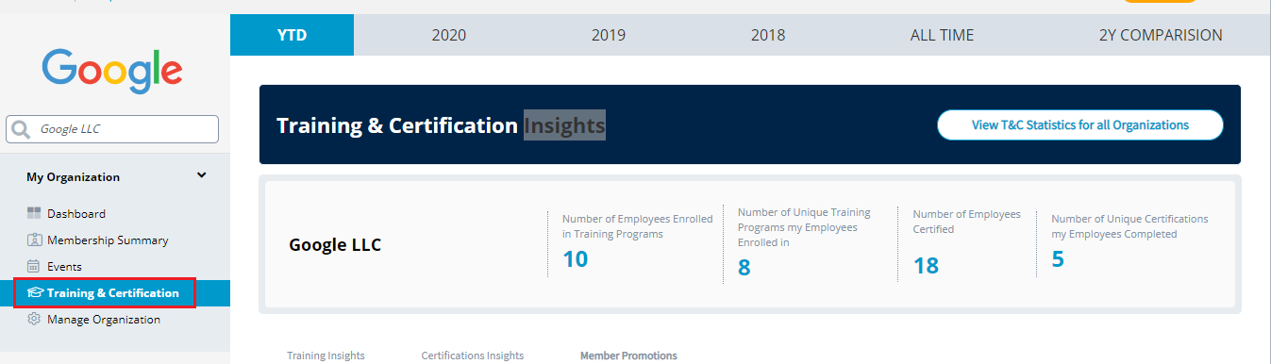Click the Manage Organization gear icon
This screenshot has width=1271, height=364.
34,320
